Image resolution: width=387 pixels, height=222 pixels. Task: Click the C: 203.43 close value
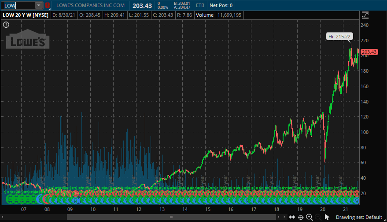163,15
